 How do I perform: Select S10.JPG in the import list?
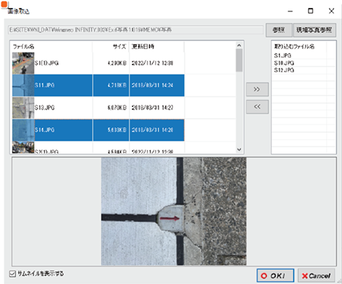284,63
